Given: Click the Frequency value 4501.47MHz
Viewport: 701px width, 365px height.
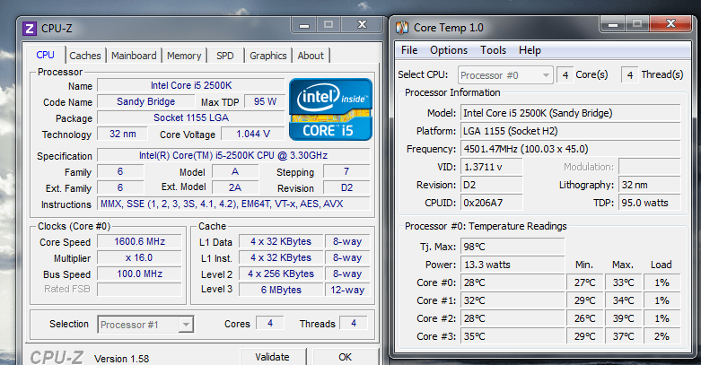Looking at the screenshot, I should (571, 149).
